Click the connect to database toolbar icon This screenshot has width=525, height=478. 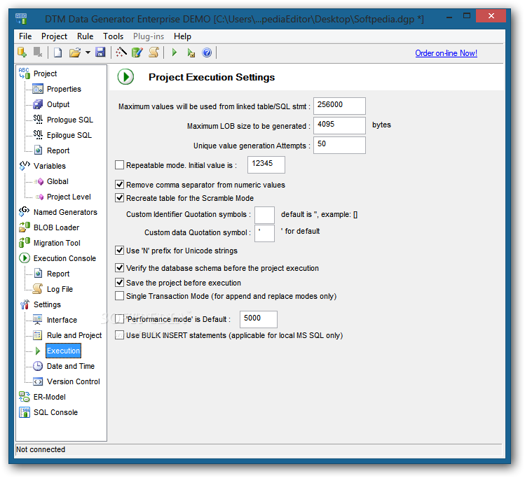pos(22,52)
